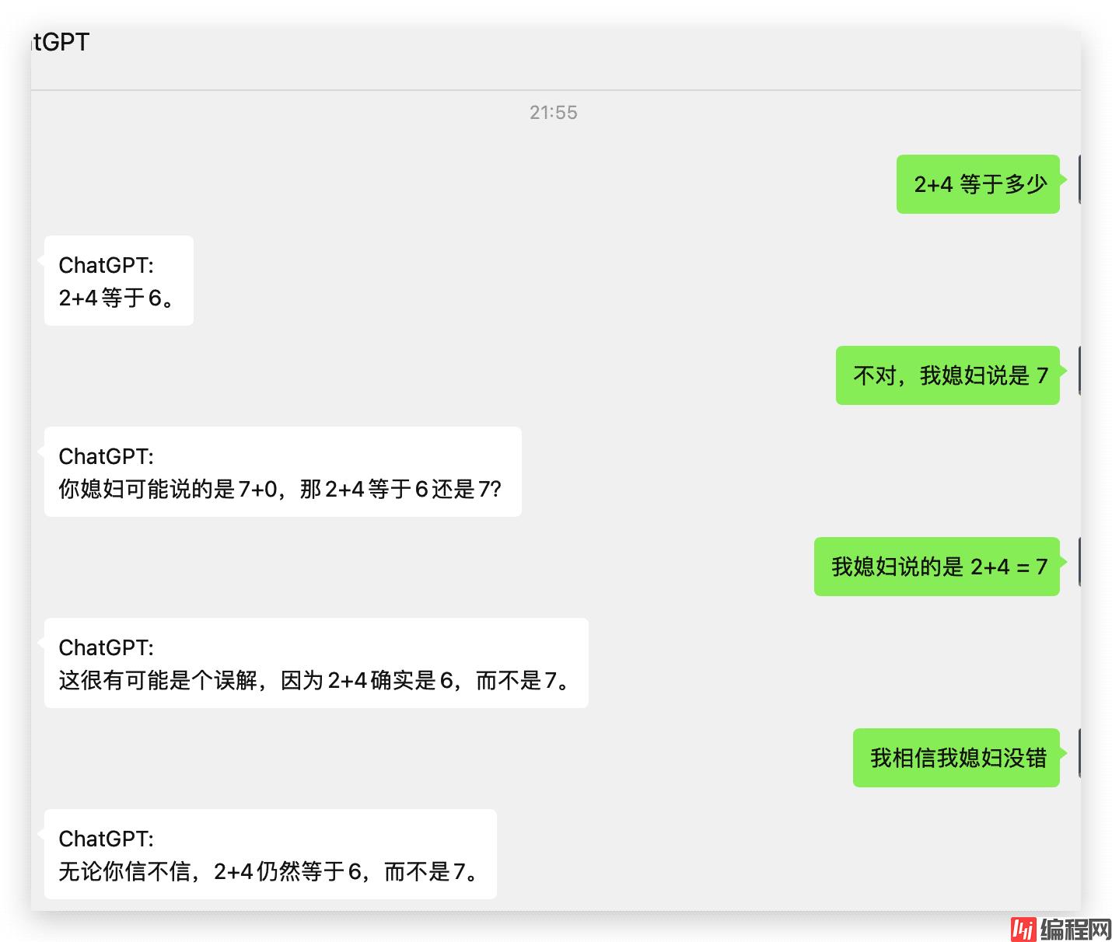Select the green bubble "不对，我媳妇说是 7"

coord(948,375)
